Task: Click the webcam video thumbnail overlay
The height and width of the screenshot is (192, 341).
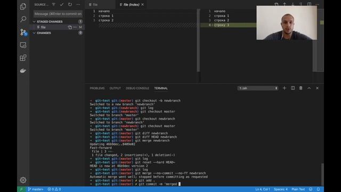Action: pyautogui.click(x=287, y=22)
